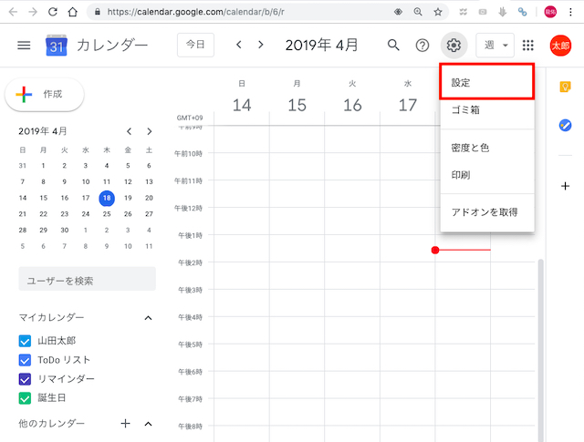Click the 作成 create button

click(x=45, y=95)
